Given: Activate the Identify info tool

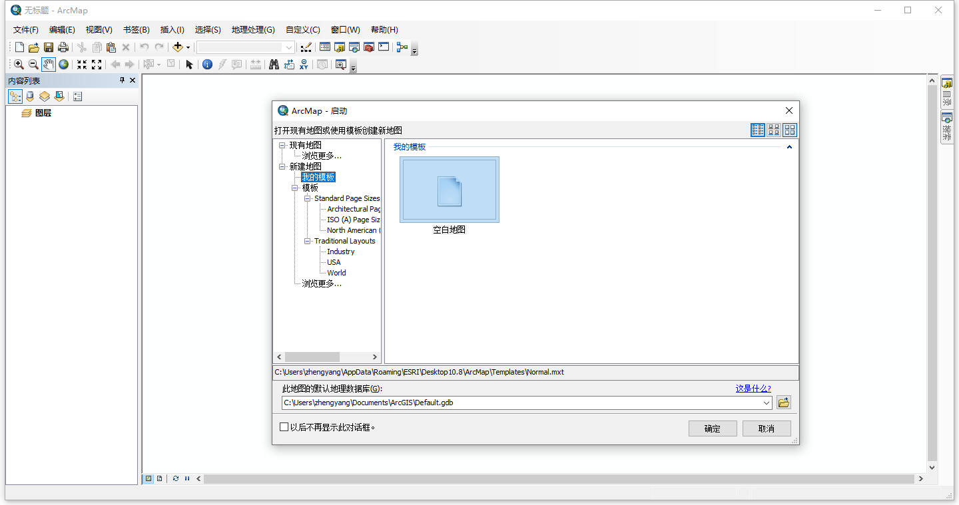Looking at the screenshot, I should pyautogui.click(x=207, y=65).
